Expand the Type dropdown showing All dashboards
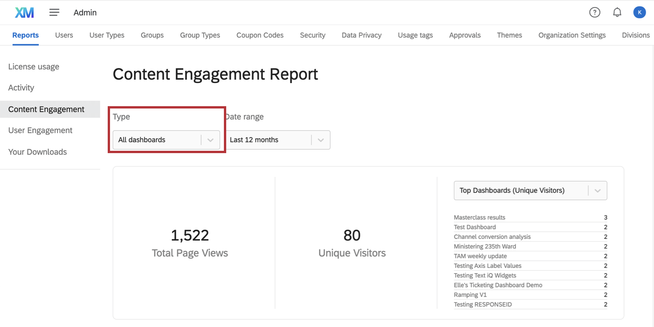654x327 pixels. click(166, 140)
